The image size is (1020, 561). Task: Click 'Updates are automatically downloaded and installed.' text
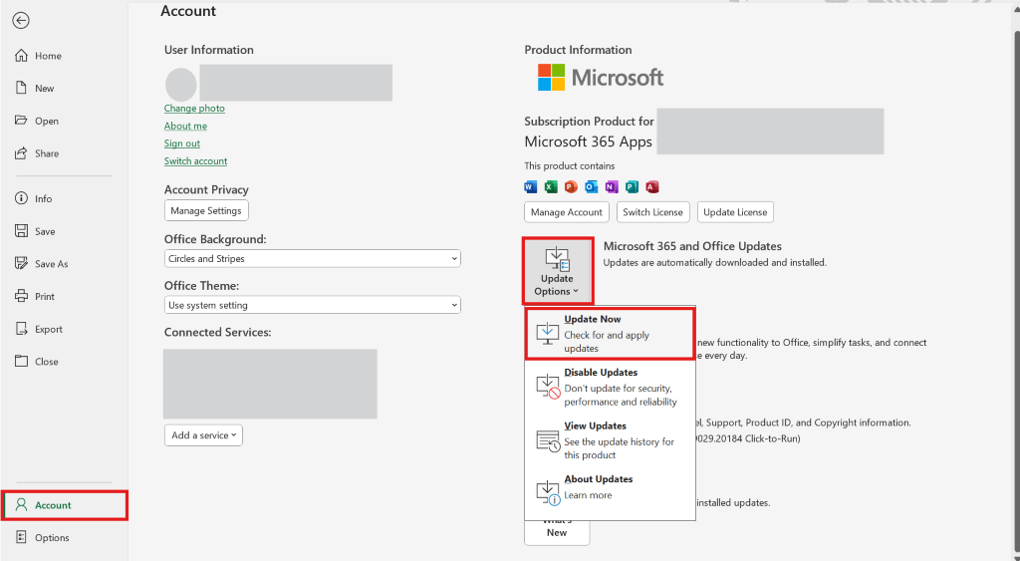(x=715, y=263)
